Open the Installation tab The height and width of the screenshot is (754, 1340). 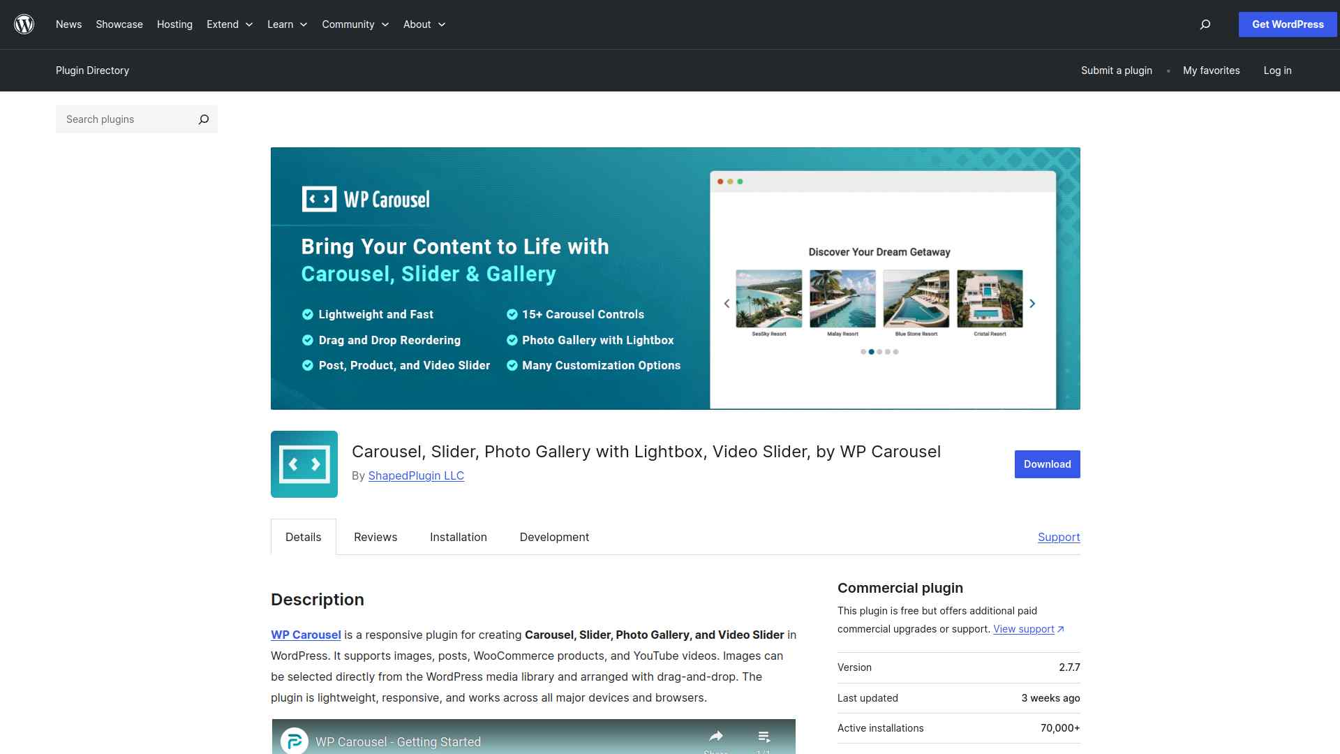pyautogui.click(x=459, y=537)
